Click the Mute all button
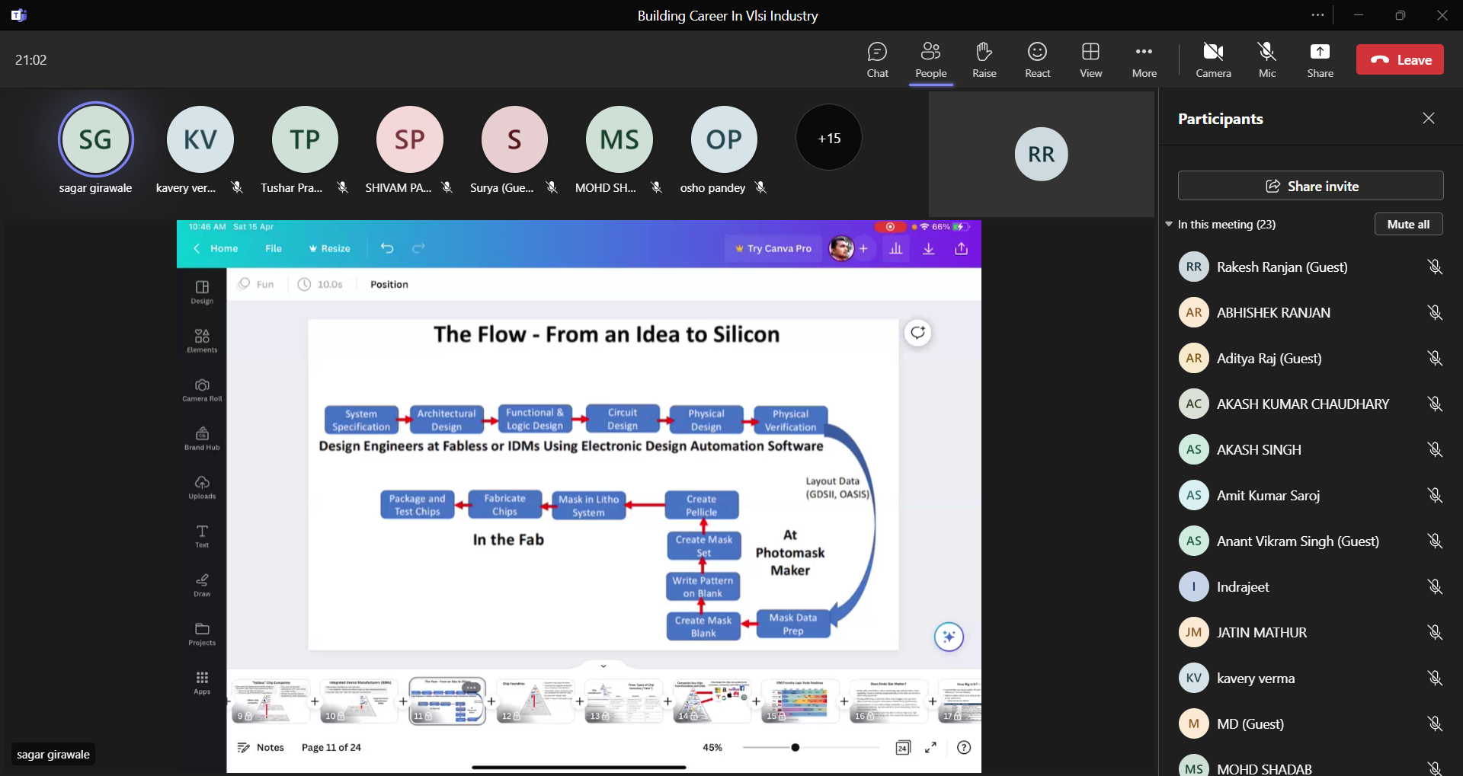Viewport: 1463px width, 776px height. click(1408, 225)
